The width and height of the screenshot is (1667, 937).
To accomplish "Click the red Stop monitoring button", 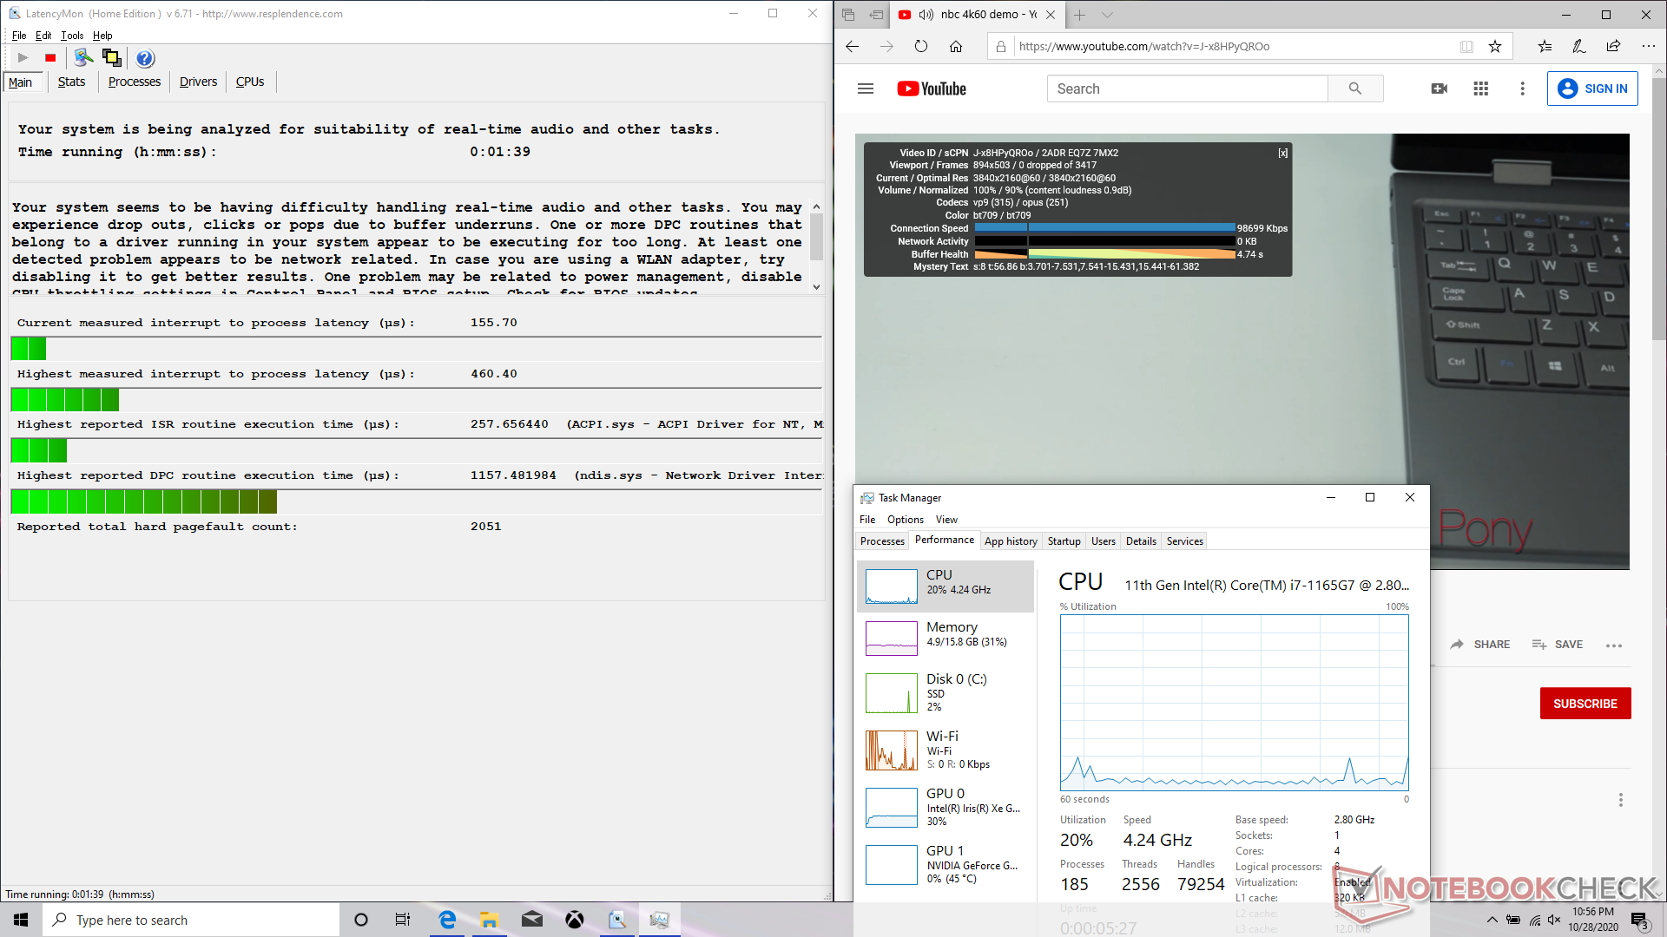I will tap(50, 58).
